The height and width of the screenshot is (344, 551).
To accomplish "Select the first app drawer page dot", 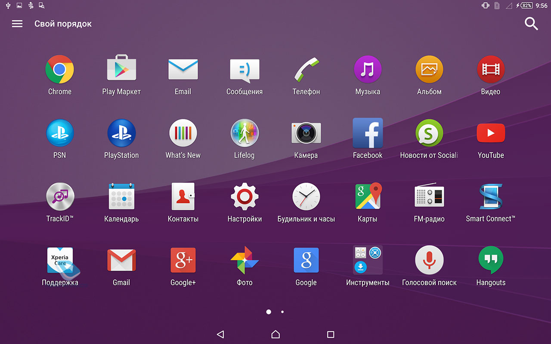I will point(269,312).
